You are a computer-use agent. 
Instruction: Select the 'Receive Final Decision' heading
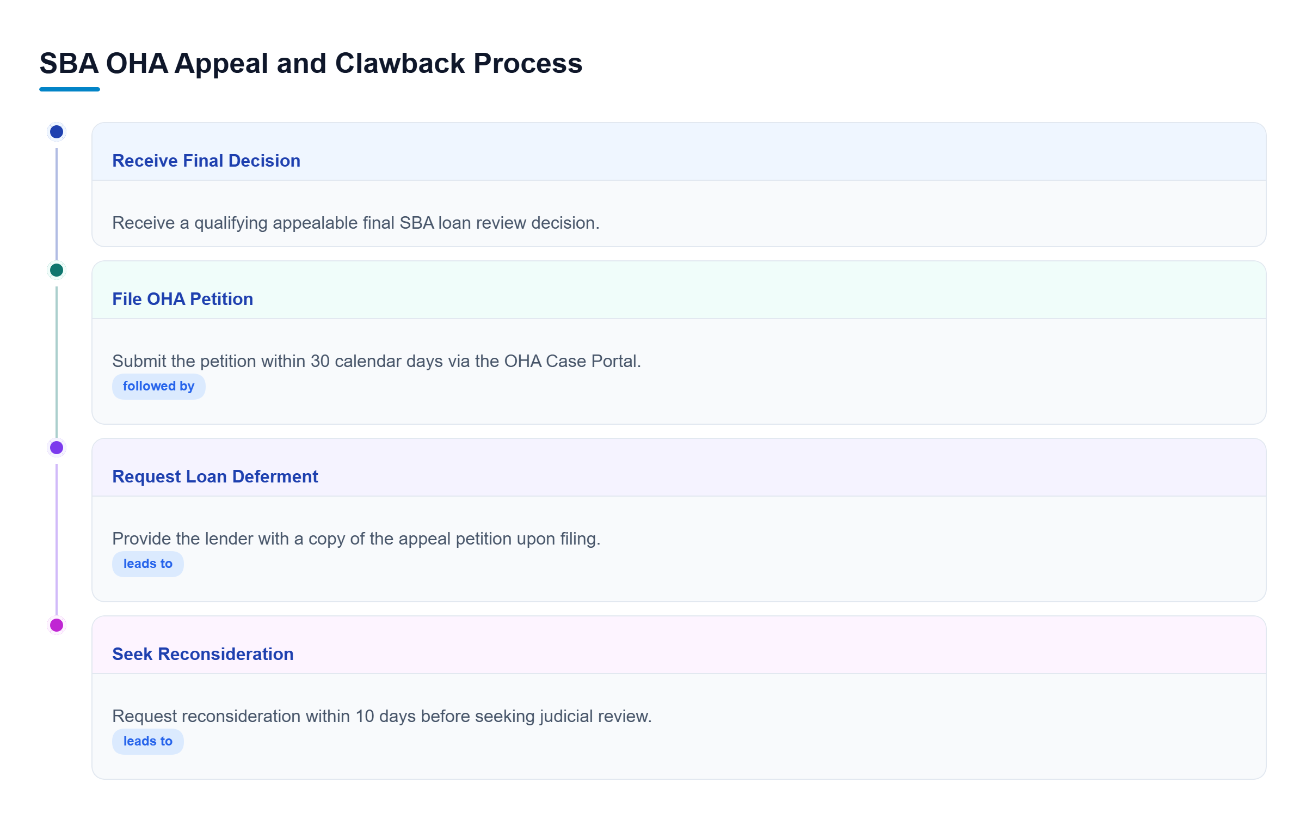point(206,161)
